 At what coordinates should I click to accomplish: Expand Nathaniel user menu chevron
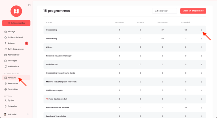click(28, 115)
